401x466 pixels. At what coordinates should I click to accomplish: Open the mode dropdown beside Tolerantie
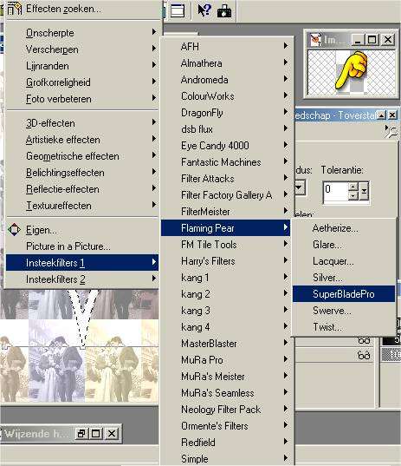tap(300, 187)
